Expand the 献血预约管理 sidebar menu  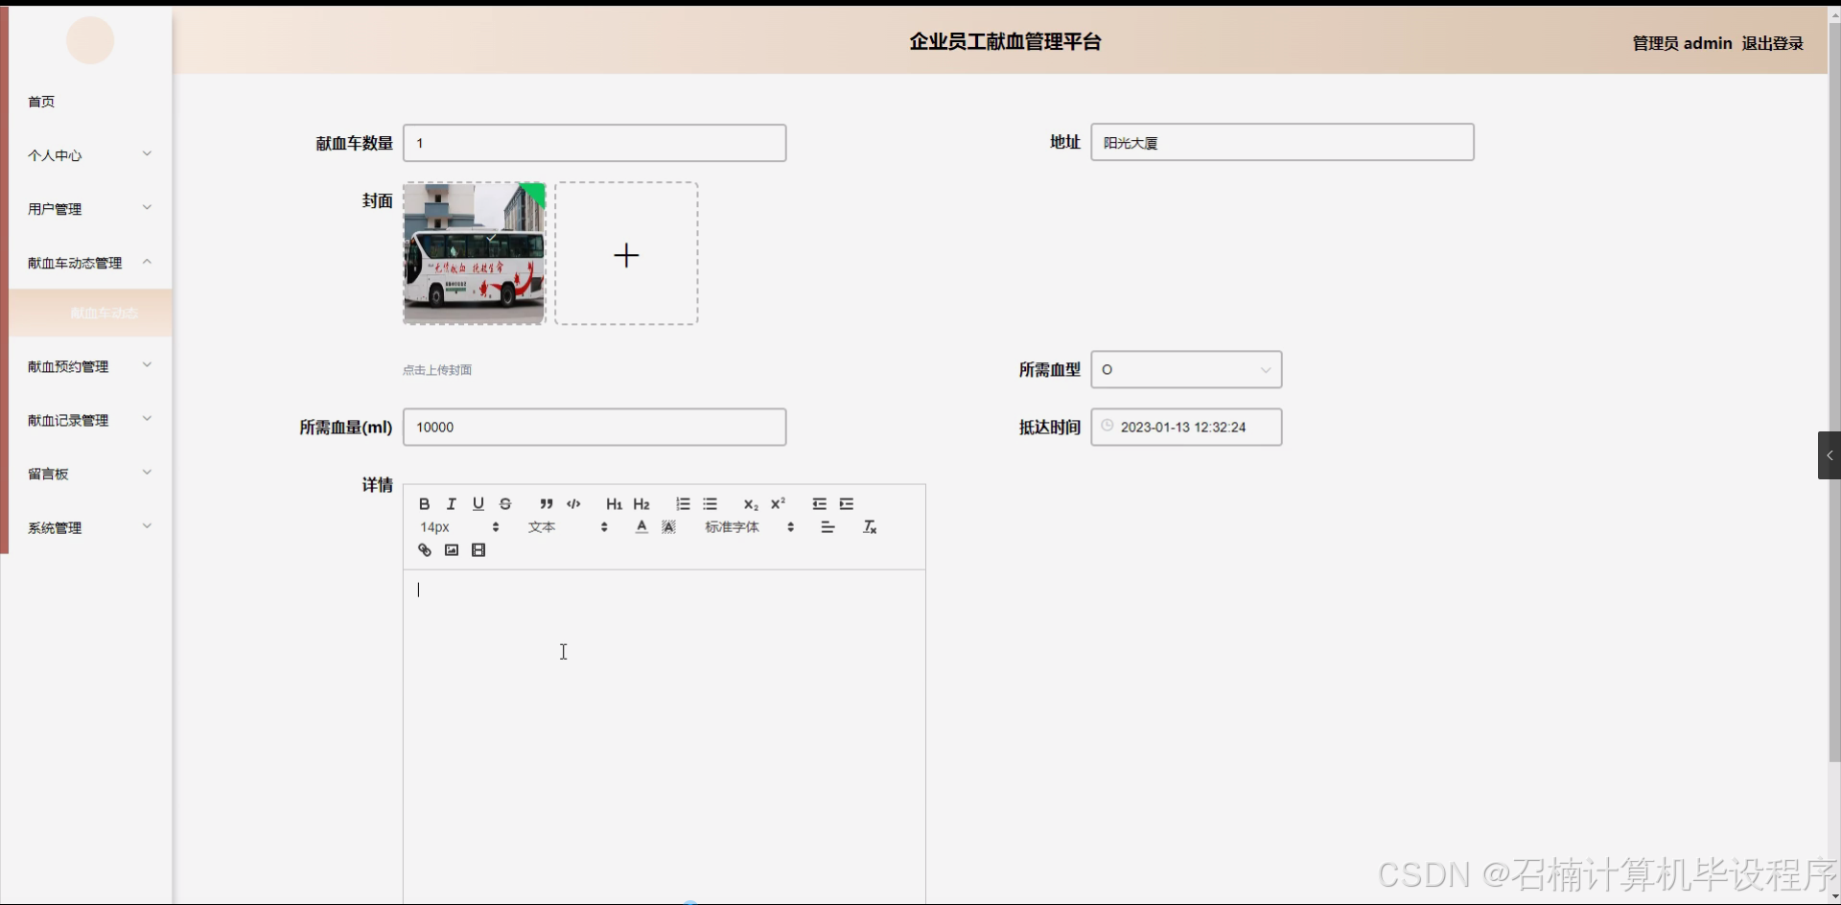click(x=90, y=366)
